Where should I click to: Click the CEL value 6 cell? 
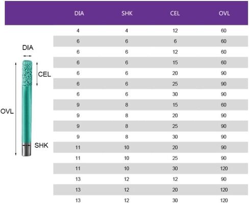point(175,41)
